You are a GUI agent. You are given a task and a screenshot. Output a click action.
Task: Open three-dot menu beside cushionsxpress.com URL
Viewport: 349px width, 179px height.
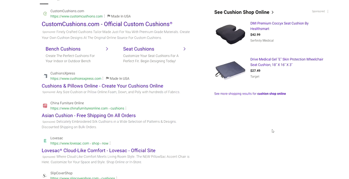coord(103,78)
